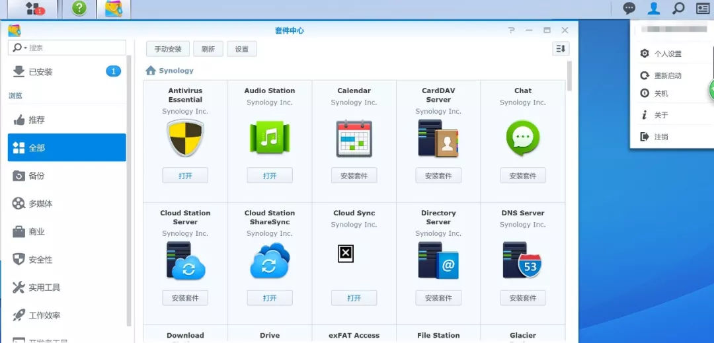
Task: Click the Cloud Station ShareSync icon
Action: click(x=270, y=260)
